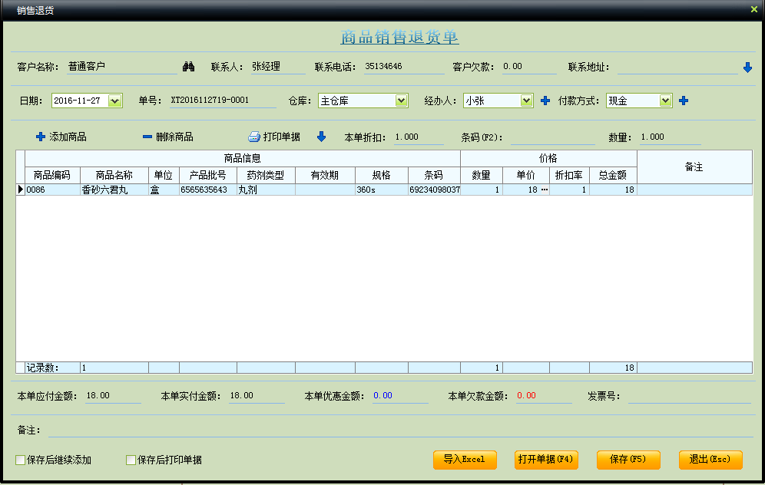This screenshot has width=765, height=485.
Task: Click the 退出(Esc) button
Action: (710, 460)
